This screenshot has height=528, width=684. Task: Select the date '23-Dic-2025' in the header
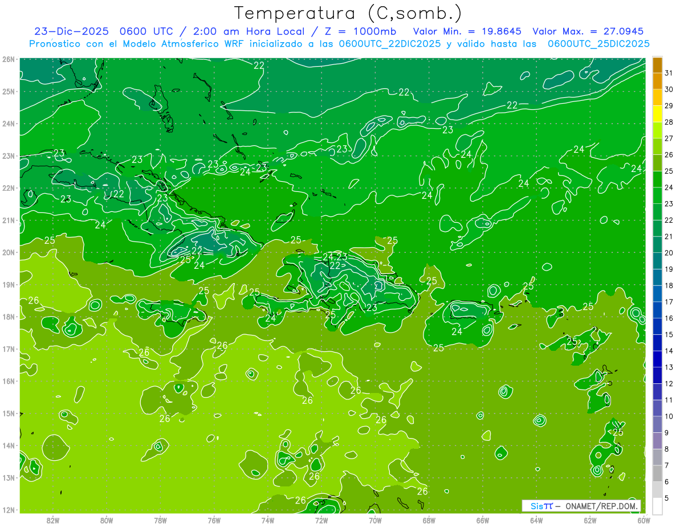point(72,31)
